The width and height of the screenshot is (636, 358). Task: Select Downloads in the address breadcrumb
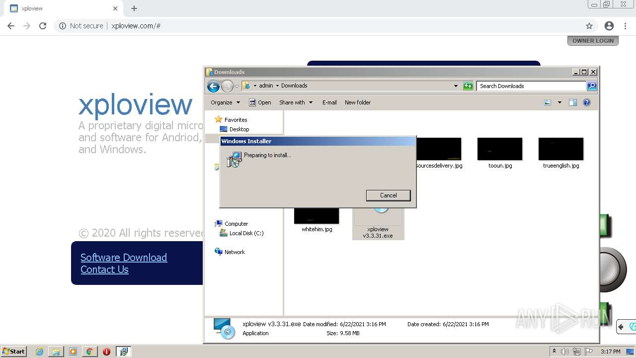click(294, 86)
